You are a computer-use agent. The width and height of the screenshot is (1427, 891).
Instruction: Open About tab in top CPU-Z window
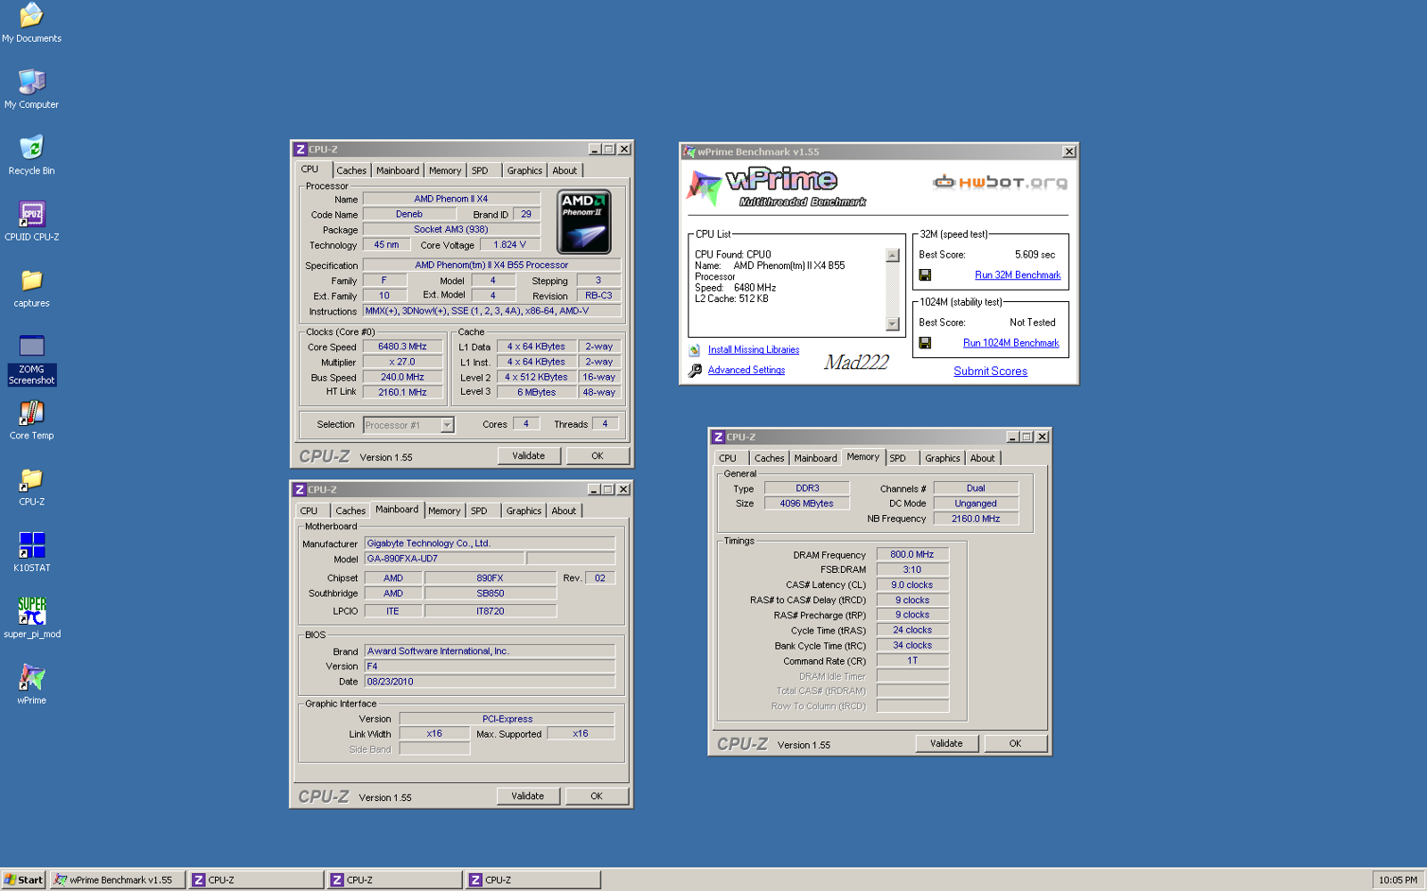(565, 170)
